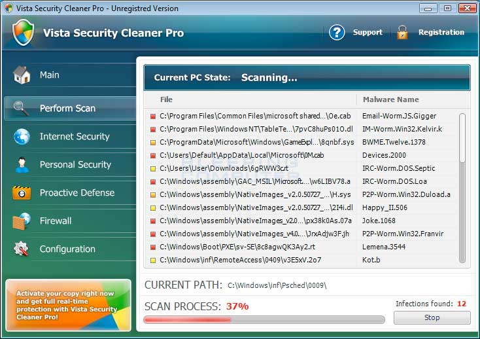Stop the running scan
Viewport: 480px width, 339px height.
point(432,317)
